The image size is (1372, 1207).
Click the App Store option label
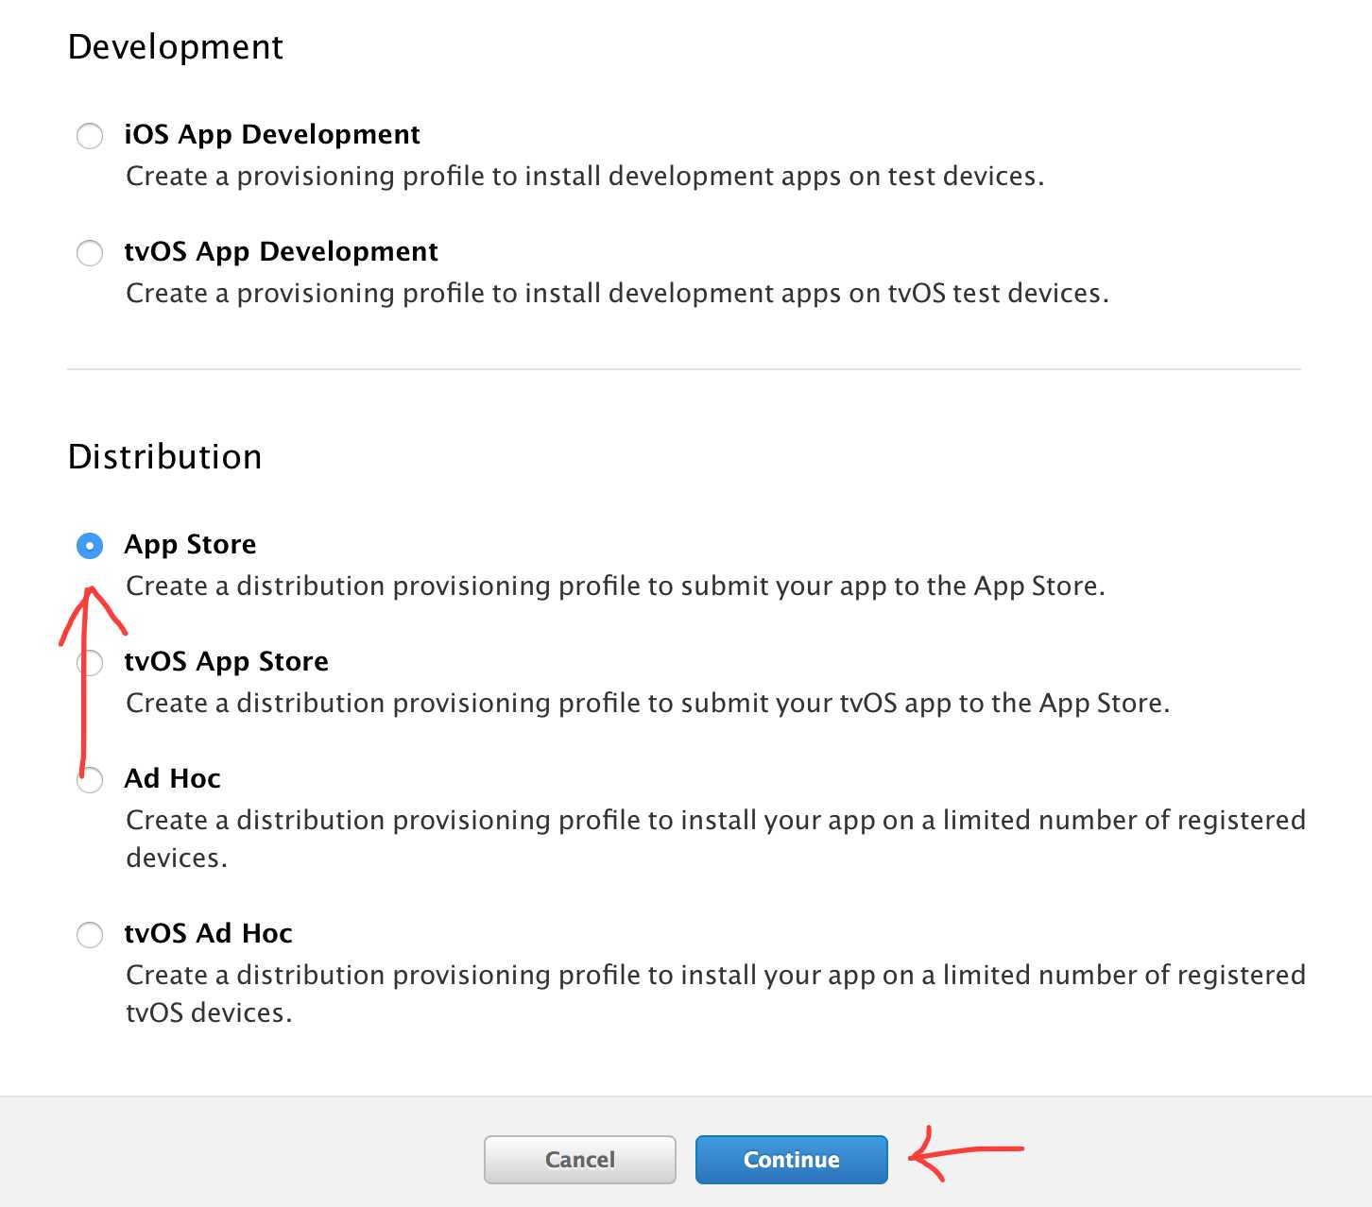(191, 545)
